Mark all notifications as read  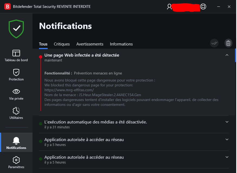214,43
